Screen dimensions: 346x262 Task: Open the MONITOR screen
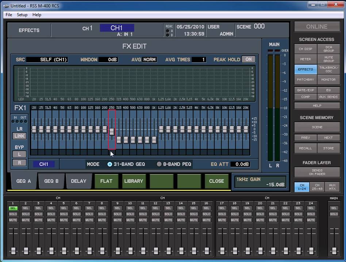pyautogui.click(x=328, y=80)
